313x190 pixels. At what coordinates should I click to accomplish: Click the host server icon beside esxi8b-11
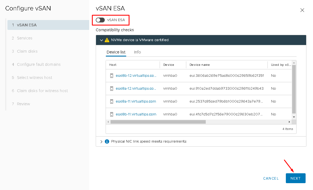click(112, 114)
